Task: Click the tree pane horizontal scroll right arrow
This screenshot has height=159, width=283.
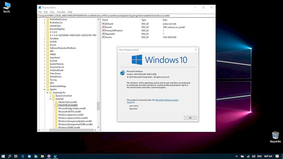Action: point(95,130)
